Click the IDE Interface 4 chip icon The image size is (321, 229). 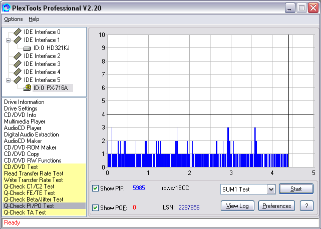click(18, 72)
